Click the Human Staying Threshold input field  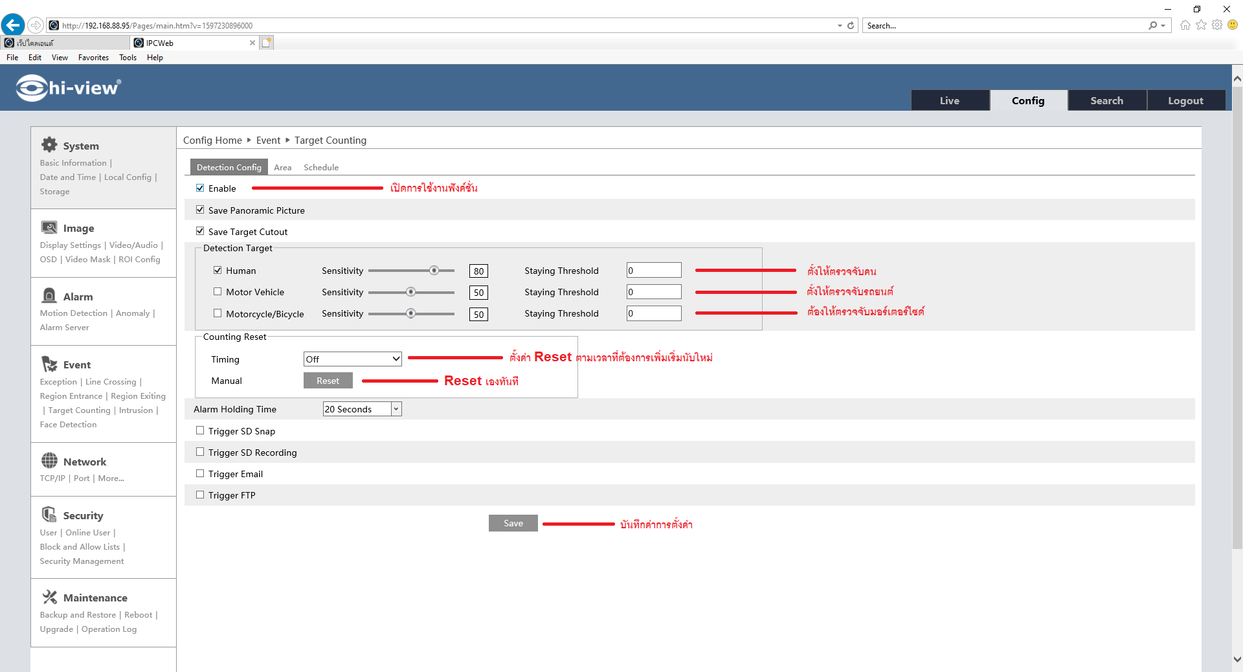(x=654, y=271)
